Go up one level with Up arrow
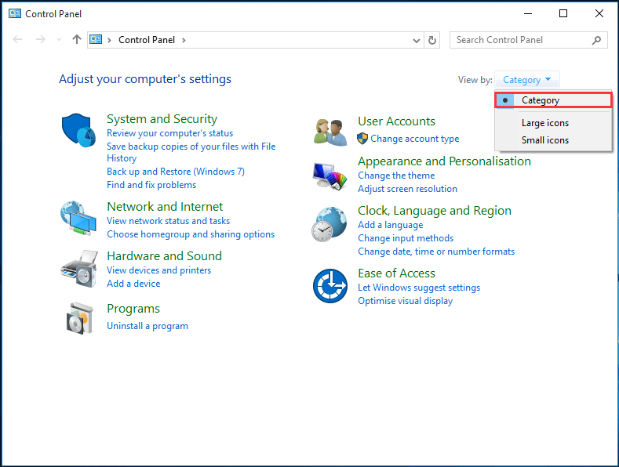Screen dimensions: 619x467 click(x=77, y=39)
